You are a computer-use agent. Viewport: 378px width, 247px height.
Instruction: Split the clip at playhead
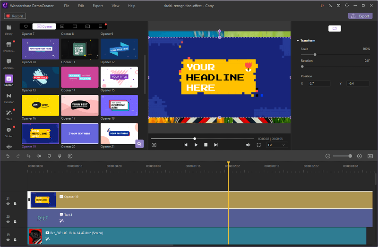(x=39, y=156)
